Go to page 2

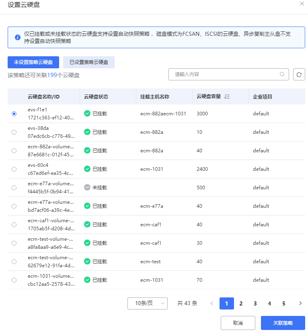241,303
